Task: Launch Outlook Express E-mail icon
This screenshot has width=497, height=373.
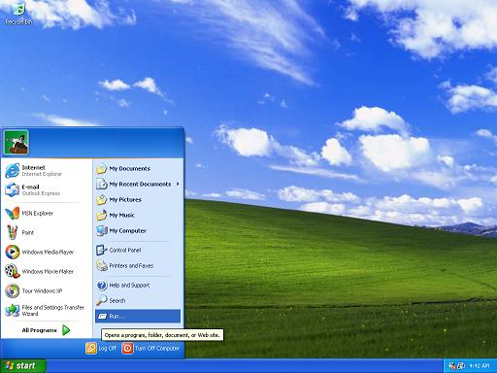Action: pos(13,189)
